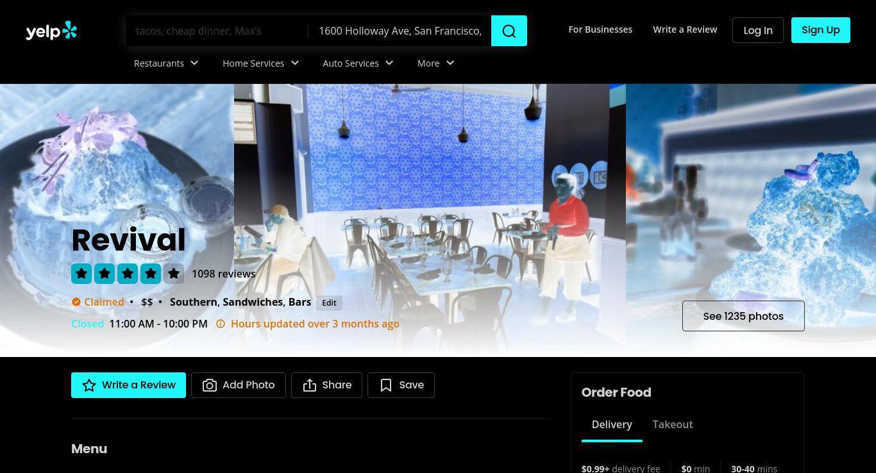Image resolution: width=876 pixels, height=473 pixels.
Task: Expand the Home Services dropdown
Action: coord(261,63)
